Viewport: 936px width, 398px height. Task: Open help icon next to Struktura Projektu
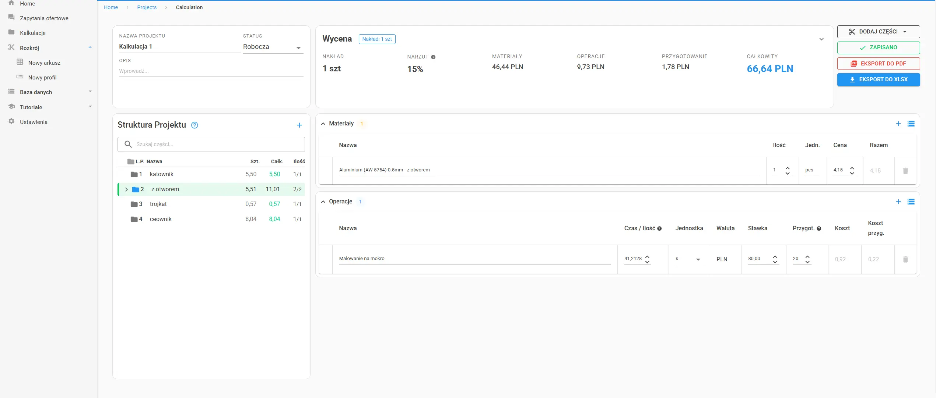(194, 125)
